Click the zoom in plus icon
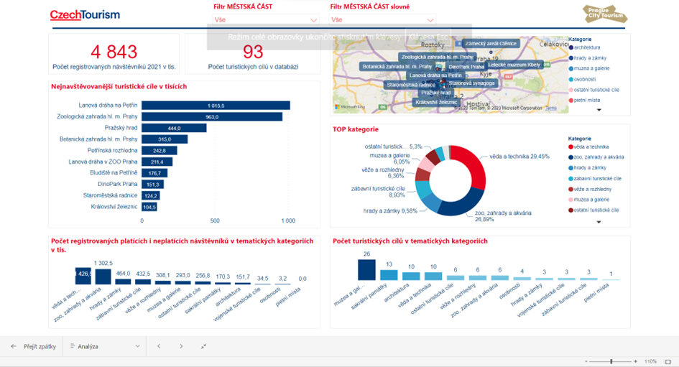 click(x=635, y=361)
